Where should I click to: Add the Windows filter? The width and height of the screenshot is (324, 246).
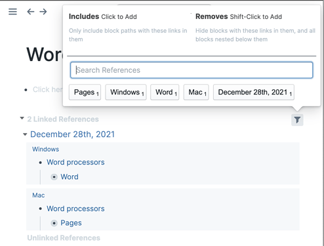point(126,92)
